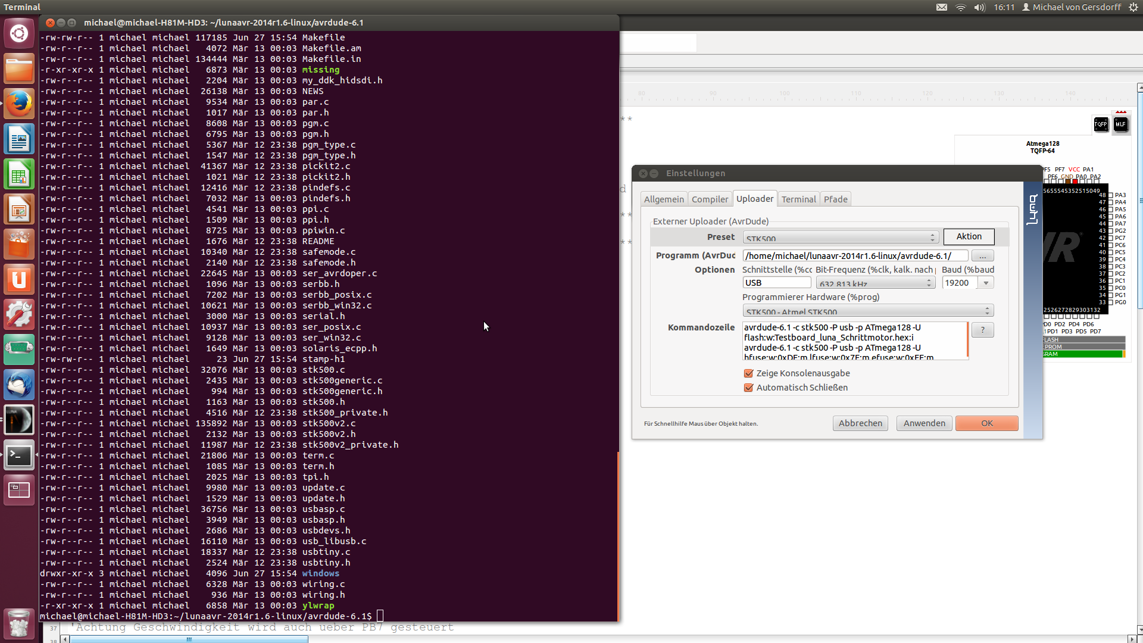Launch LibreOffice Calc from the launcher
The width and height of the screenshot is (1143, 643).
19,174
